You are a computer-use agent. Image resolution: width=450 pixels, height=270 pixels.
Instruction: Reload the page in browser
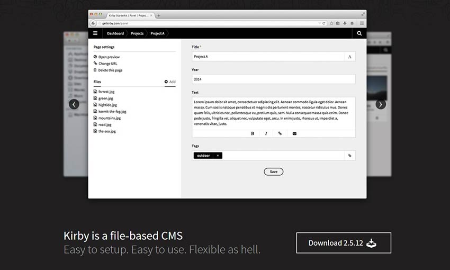(323, 23)
